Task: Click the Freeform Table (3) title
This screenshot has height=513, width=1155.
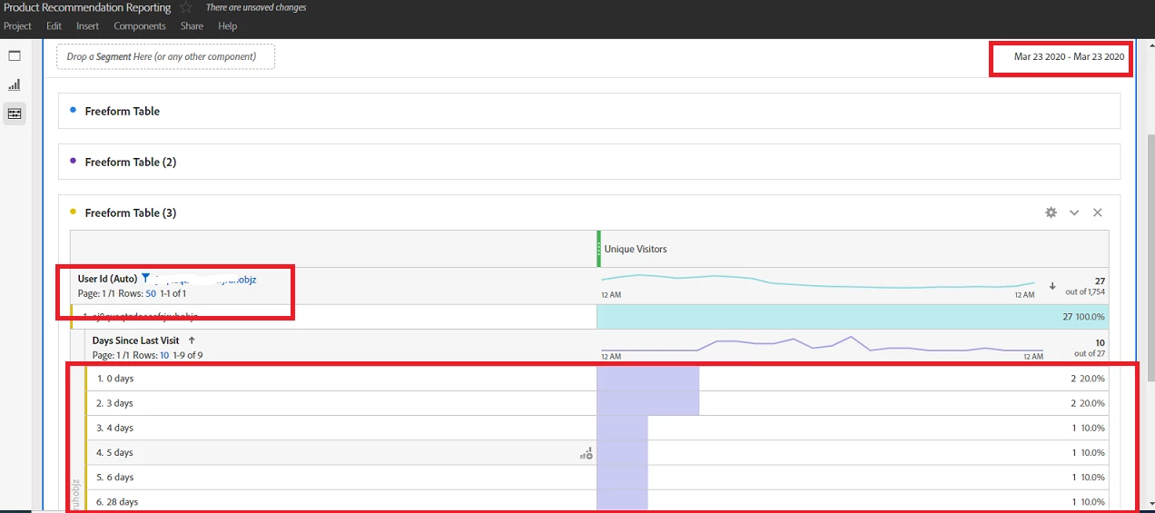Action: [x=131, y=212]
